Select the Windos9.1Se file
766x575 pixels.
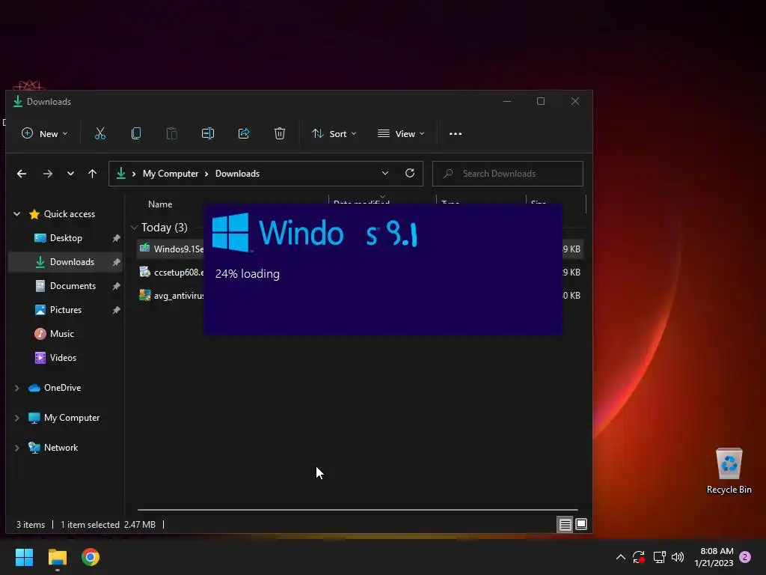pos(179,249)
